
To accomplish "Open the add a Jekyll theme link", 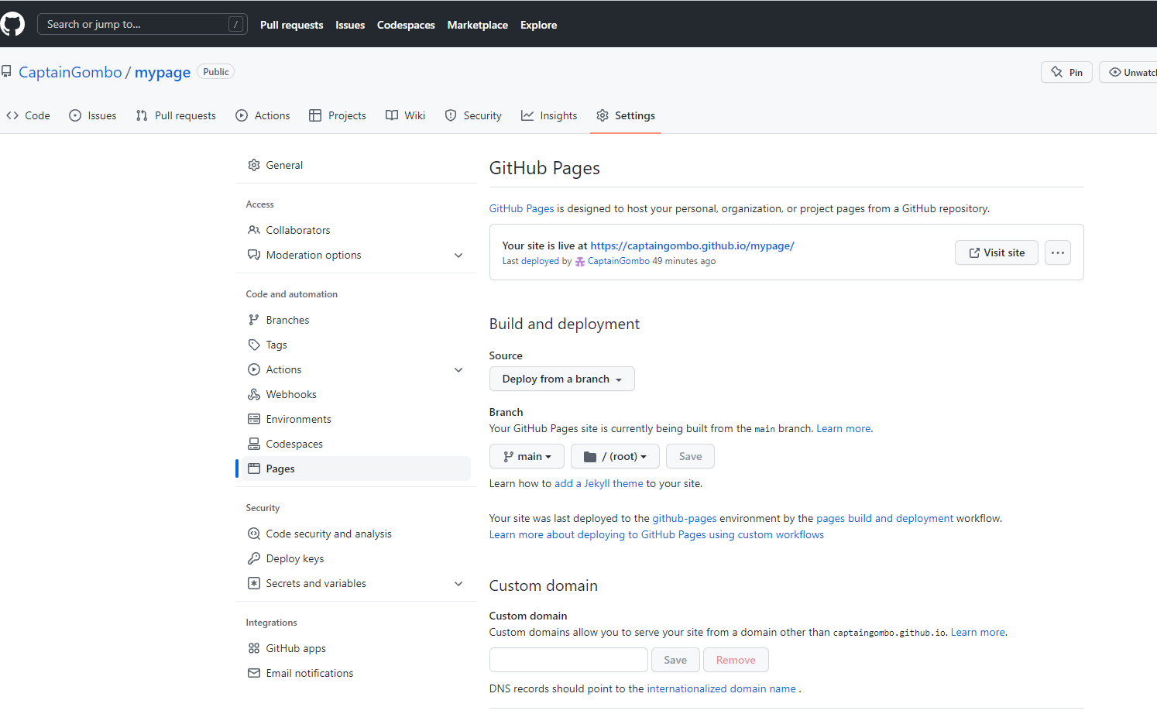I will pyautogui.click(x=599, y=483).
